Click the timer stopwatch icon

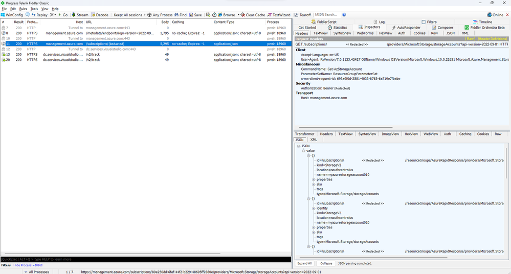coord(214,15)
